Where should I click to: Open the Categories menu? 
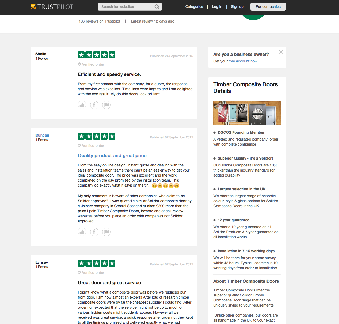(194, 7)
